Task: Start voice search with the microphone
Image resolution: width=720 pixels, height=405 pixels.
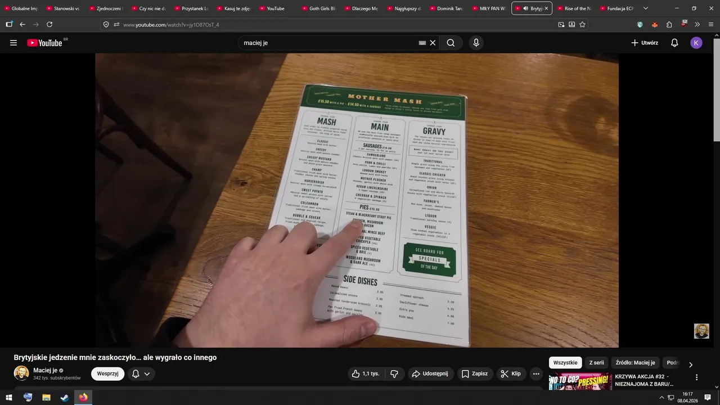Action: [476, 43]
